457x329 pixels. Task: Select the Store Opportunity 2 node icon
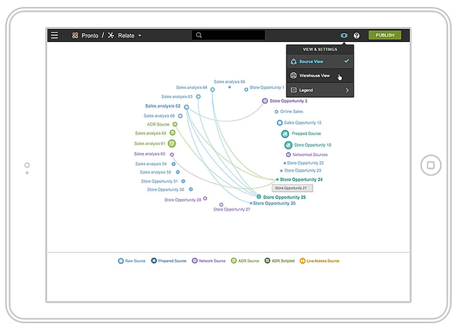(265, 101)
